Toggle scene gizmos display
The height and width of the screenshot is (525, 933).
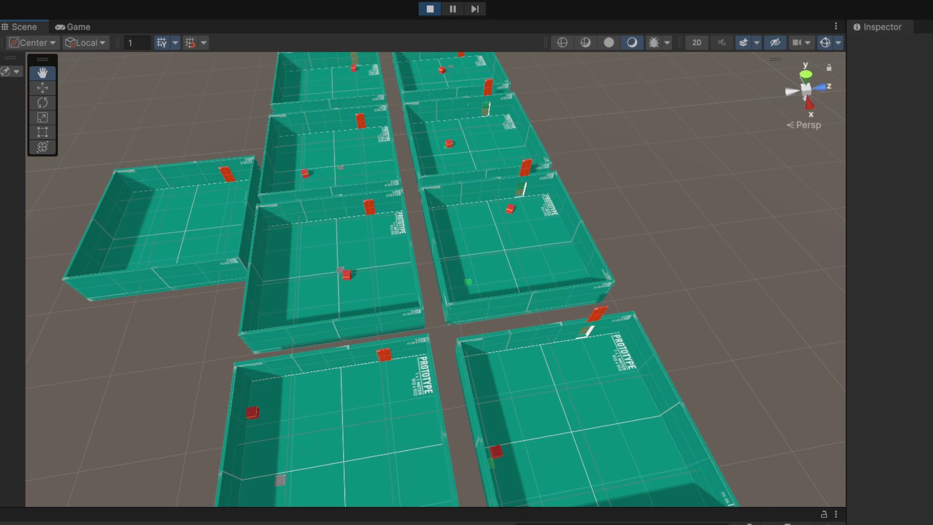[x=825, y=43]
